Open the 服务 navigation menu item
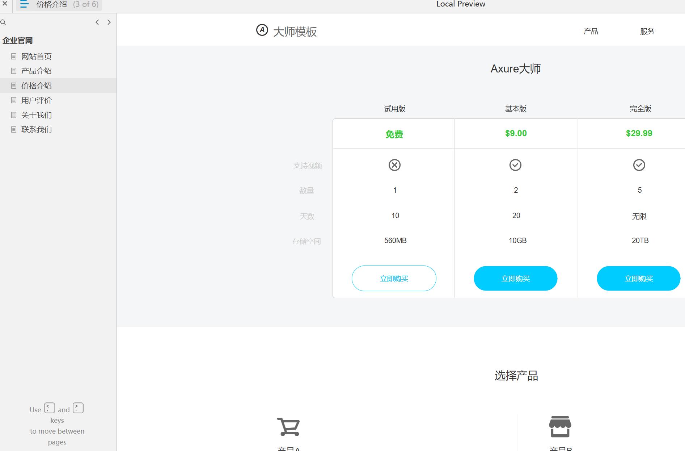Image resolution: width=685 pixels, height=451 pixels. click(x=647, y=32)
